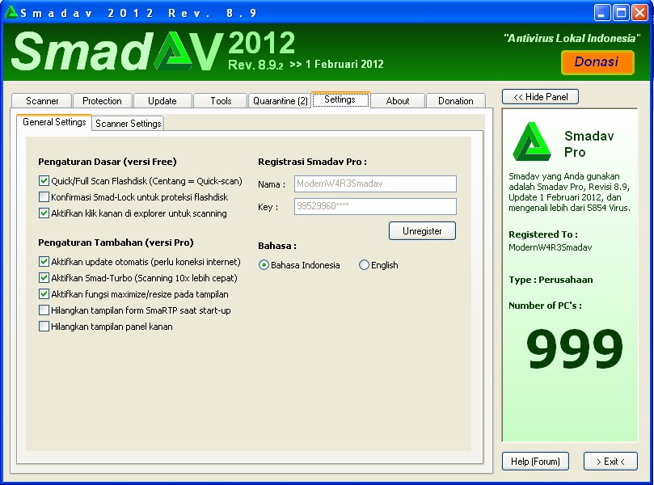
Task: Open the About tab
Action: click(398, 101)
